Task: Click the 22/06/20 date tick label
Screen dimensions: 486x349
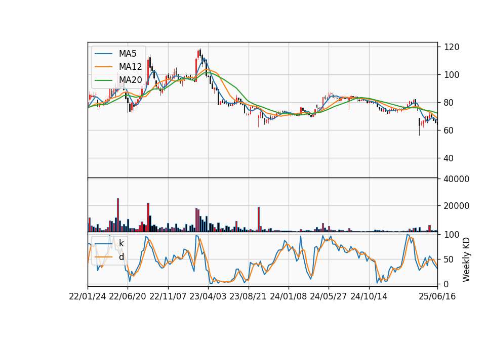Action: [128, 297]
